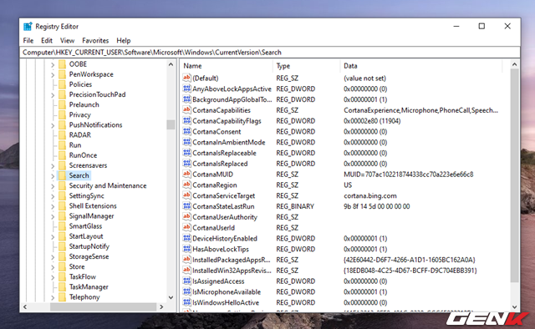
Task: Expand the Search key arrow
Action: click(53, 176)
